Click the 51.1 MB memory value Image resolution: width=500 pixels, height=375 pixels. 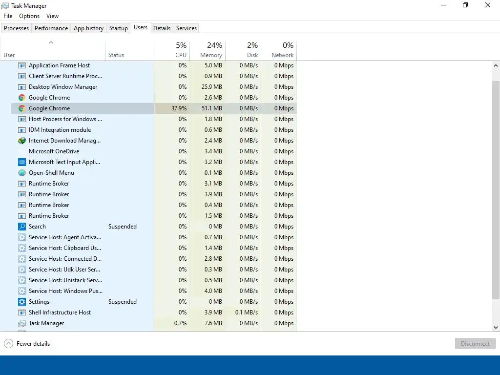[x=212, y=108]
